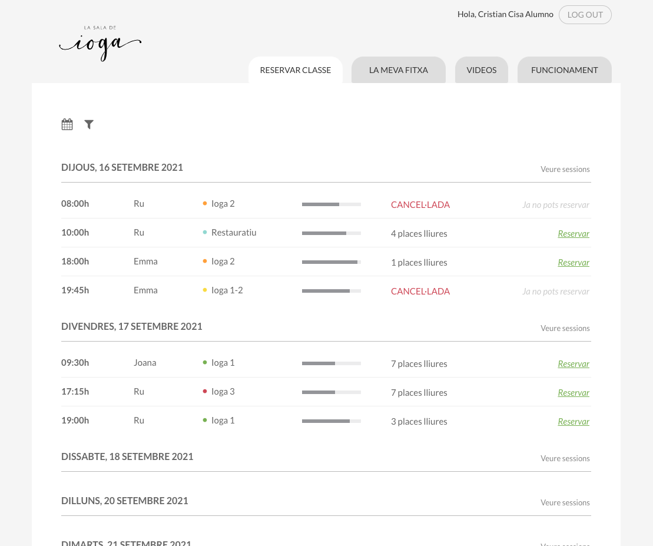Click the yellow dot beside Ioga 1-2
653x546 pixels.
coord(205,290)
